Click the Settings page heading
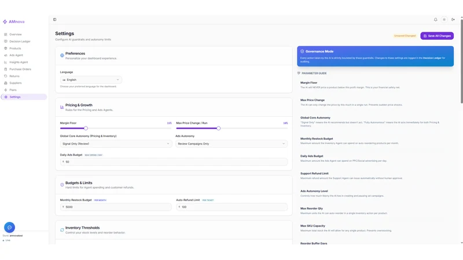This screenshot has width=463, height=260. 64,34
